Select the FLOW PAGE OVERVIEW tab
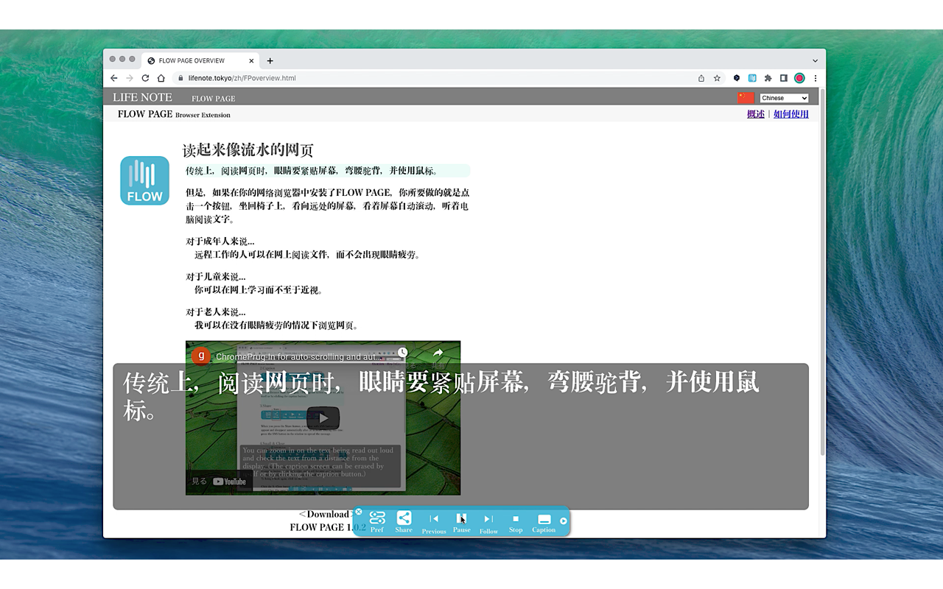This screenshot has height=589, width=943. coord(199,61)
